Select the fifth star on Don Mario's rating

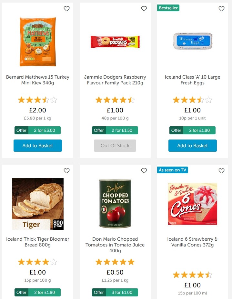(131, 262)
